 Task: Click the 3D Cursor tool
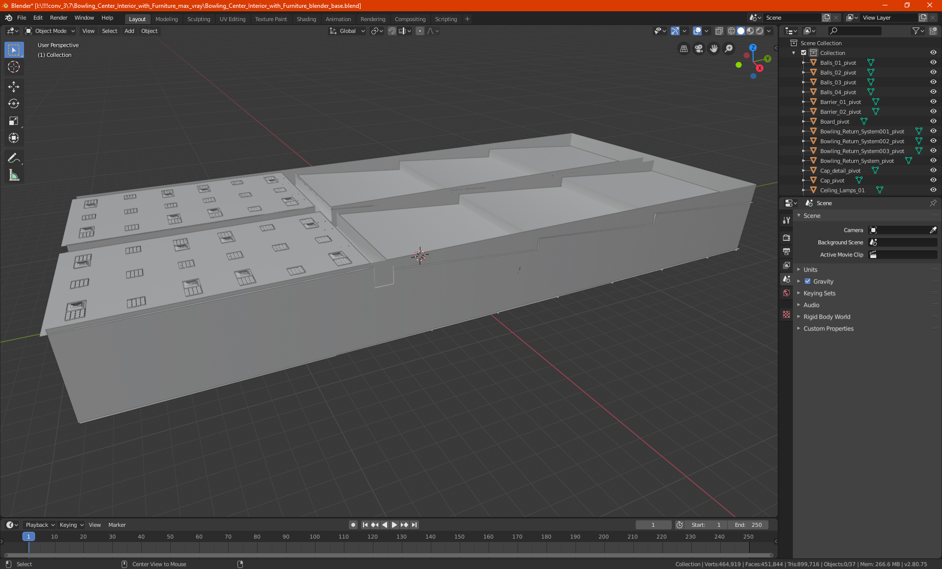[14, 67]
